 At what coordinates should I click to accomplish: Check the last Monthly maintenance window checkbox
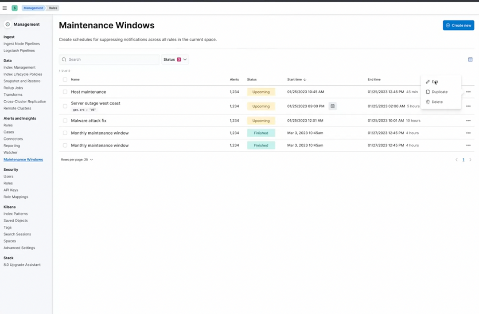click(x=65, y=145)
